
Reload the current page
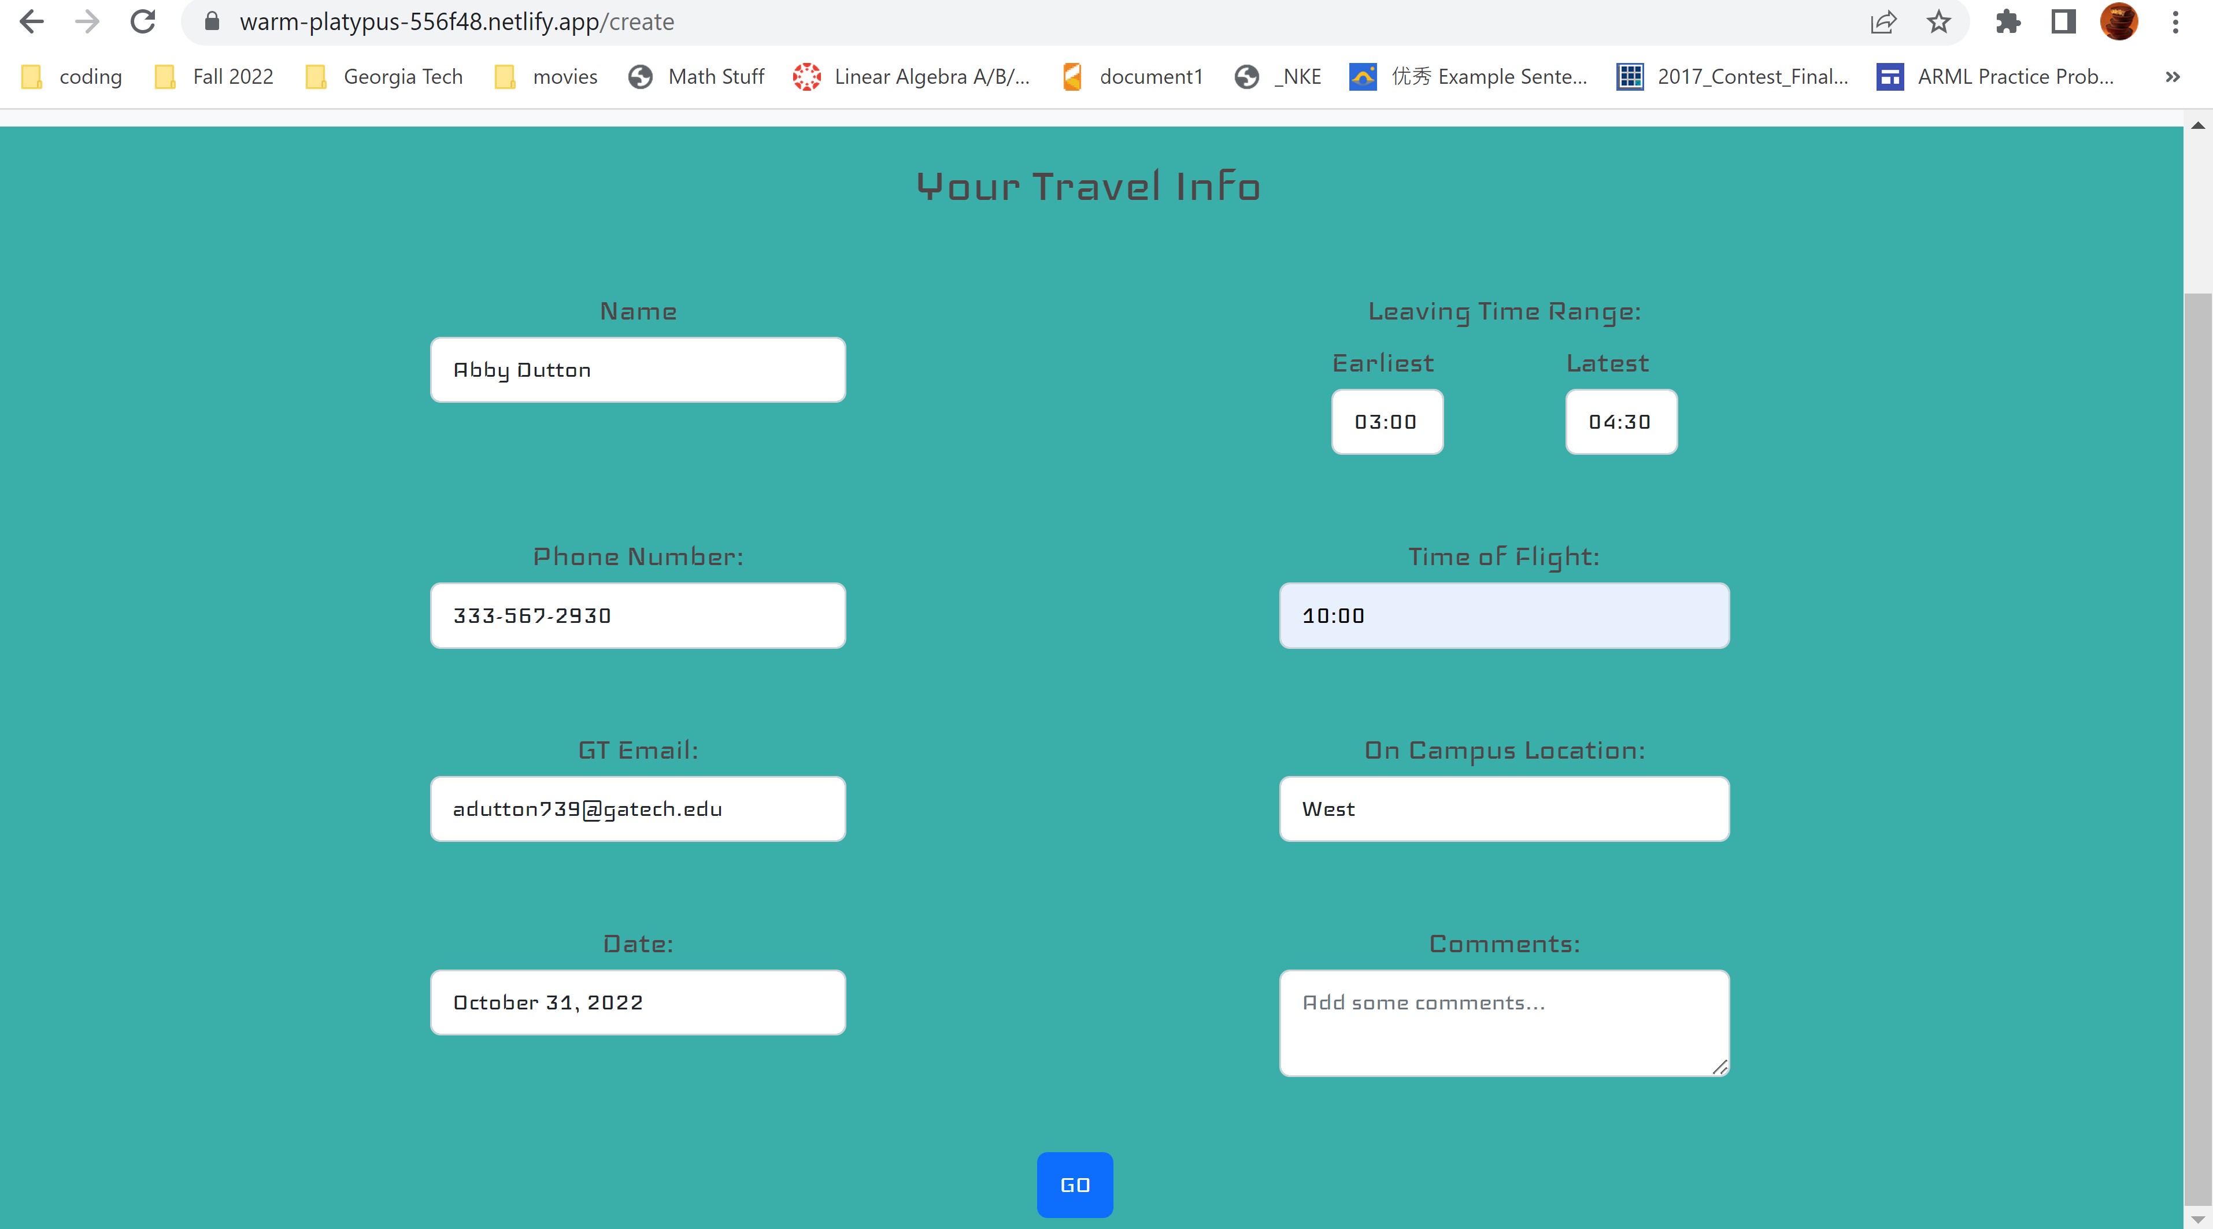143,21
